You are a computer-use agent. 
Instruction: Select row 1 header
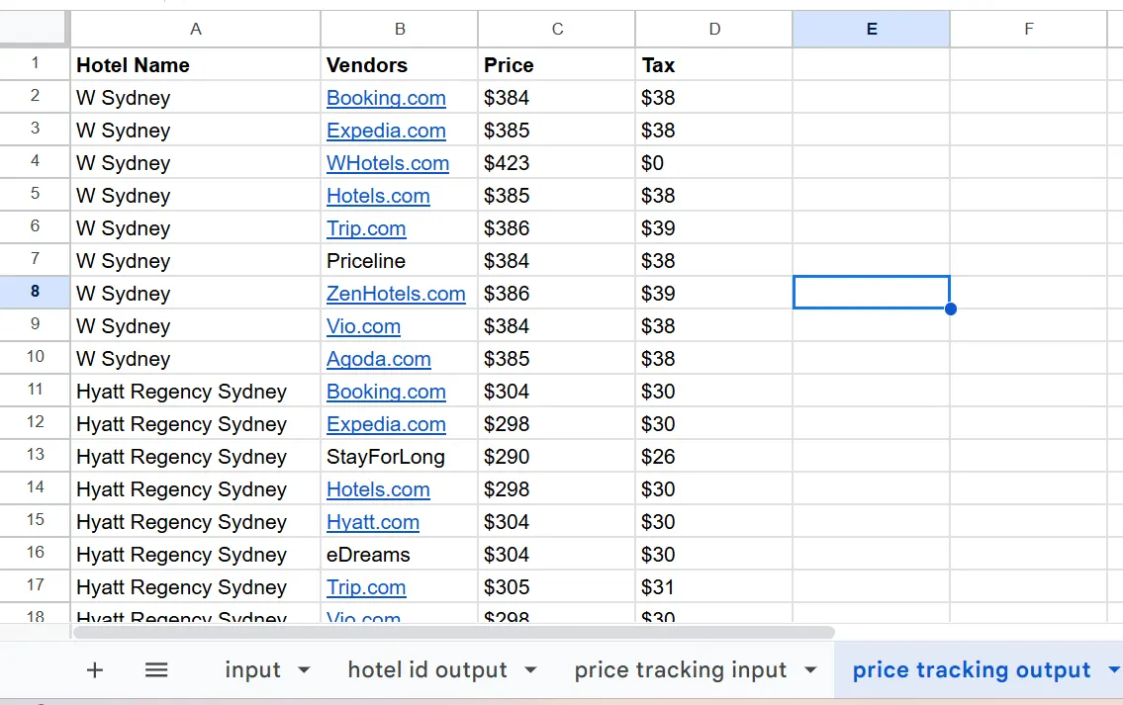tap(35, 63)
